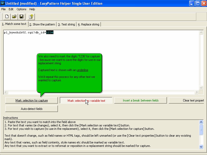The image size is (207, 155).
Task: Click Auto-detect fields button
Action: pyautogui.click(x=31, y=109)
